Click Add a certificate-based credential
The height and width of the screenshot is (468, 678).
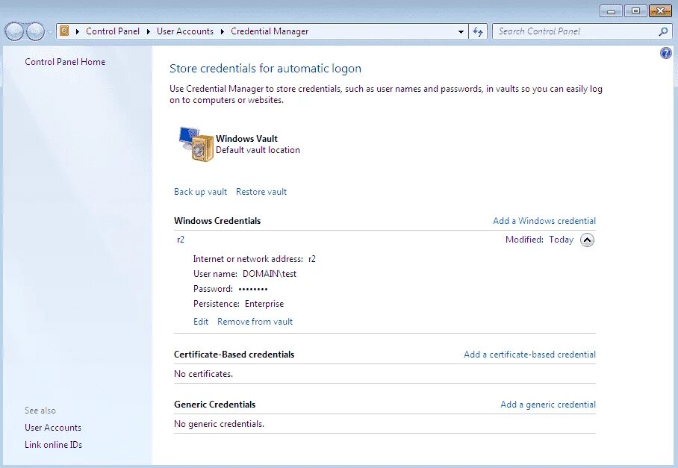pyautogui.click(x=529, y=355)
